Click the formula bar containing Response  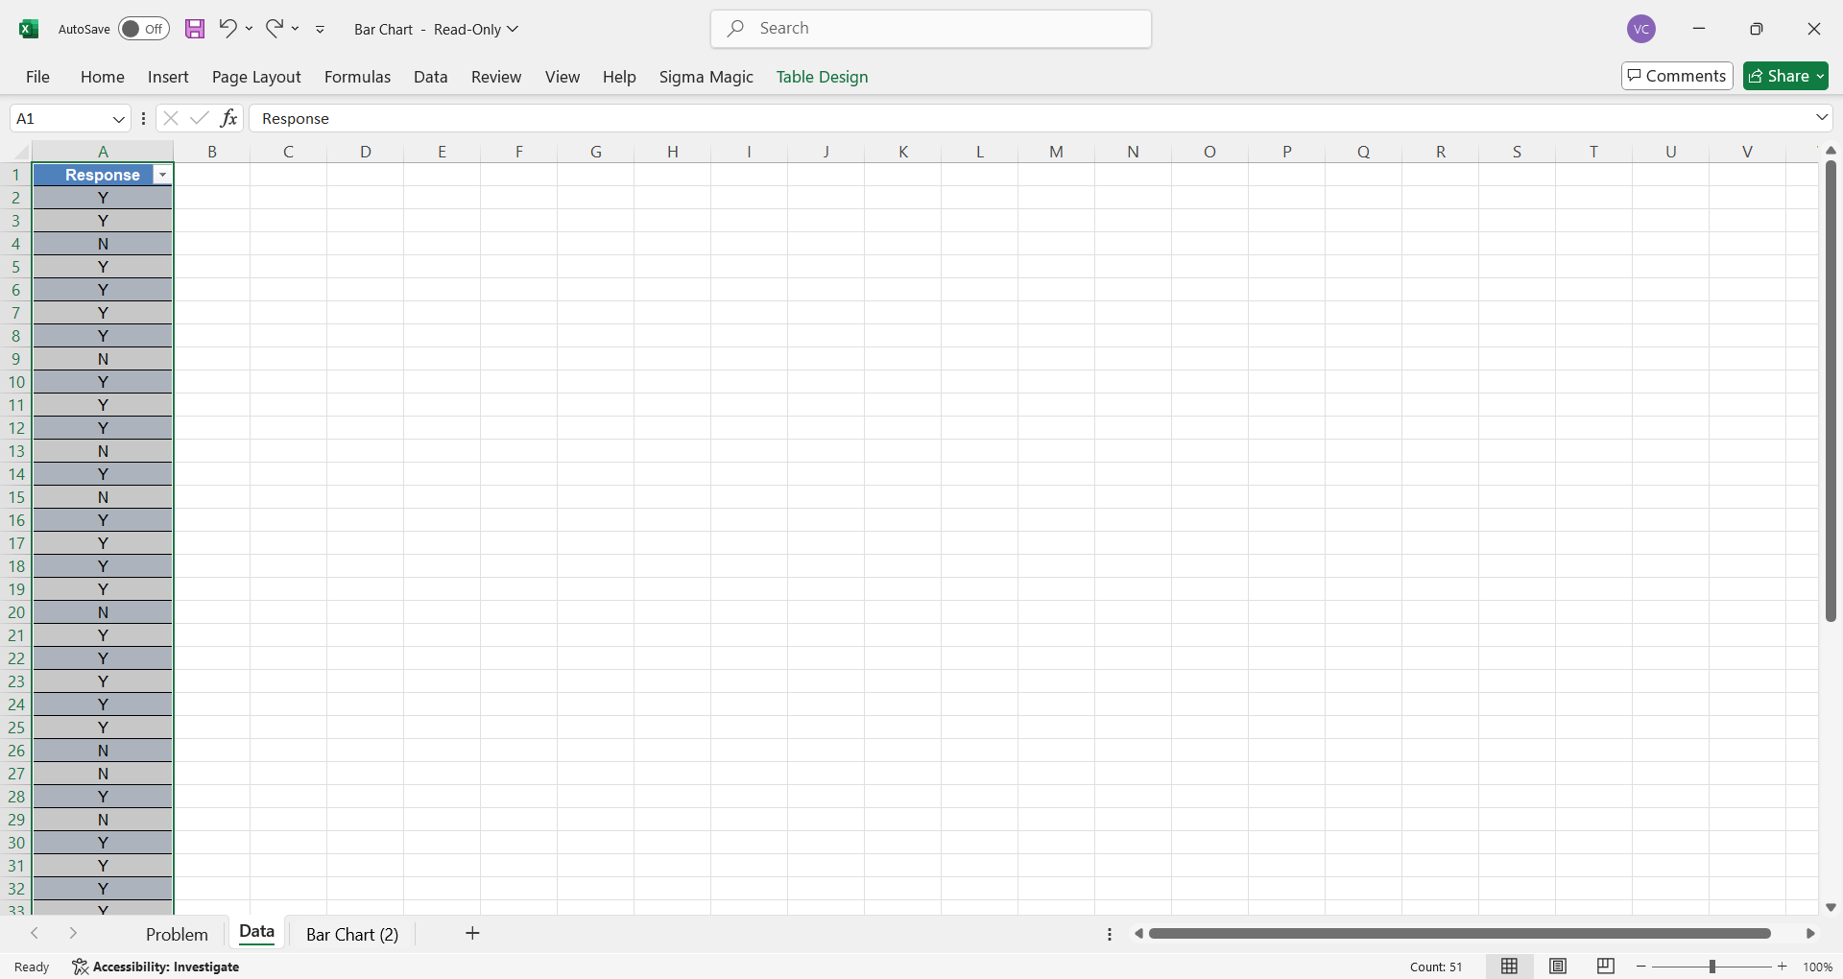(x=1030, y=119)
